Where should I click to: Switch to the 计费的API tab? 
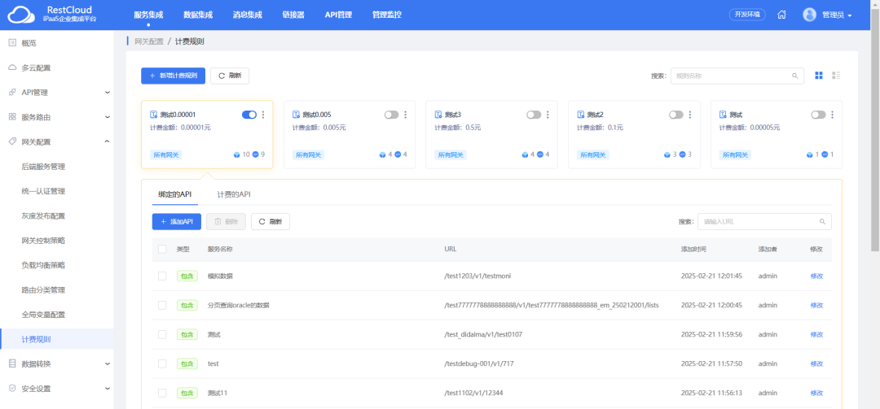[x=234, y=195]
